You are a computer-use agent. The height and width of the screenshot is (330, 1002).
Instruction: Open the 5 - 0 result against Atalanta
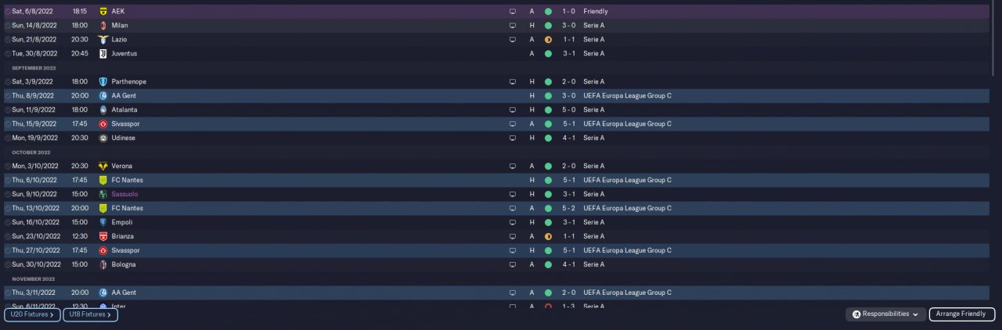pyautogui.click(x=569, y=110)
